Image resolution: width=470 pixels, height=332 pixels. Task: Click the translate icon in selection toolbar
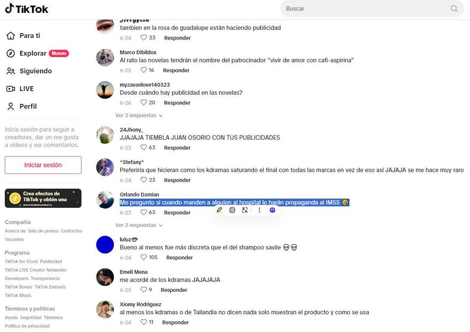pos(244,210)
